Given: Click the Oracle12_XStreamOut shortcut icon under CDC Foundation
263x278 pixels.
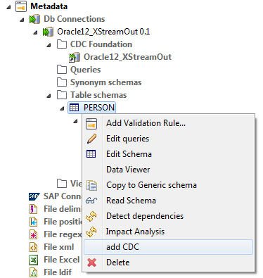Looking at the screenshot, I should [x=75, y=57].
